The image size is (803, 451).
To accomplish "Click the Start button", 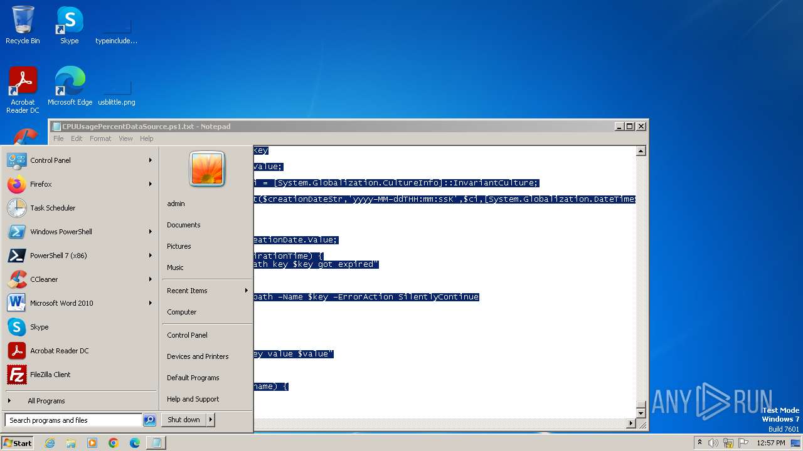I will (18, 443).
